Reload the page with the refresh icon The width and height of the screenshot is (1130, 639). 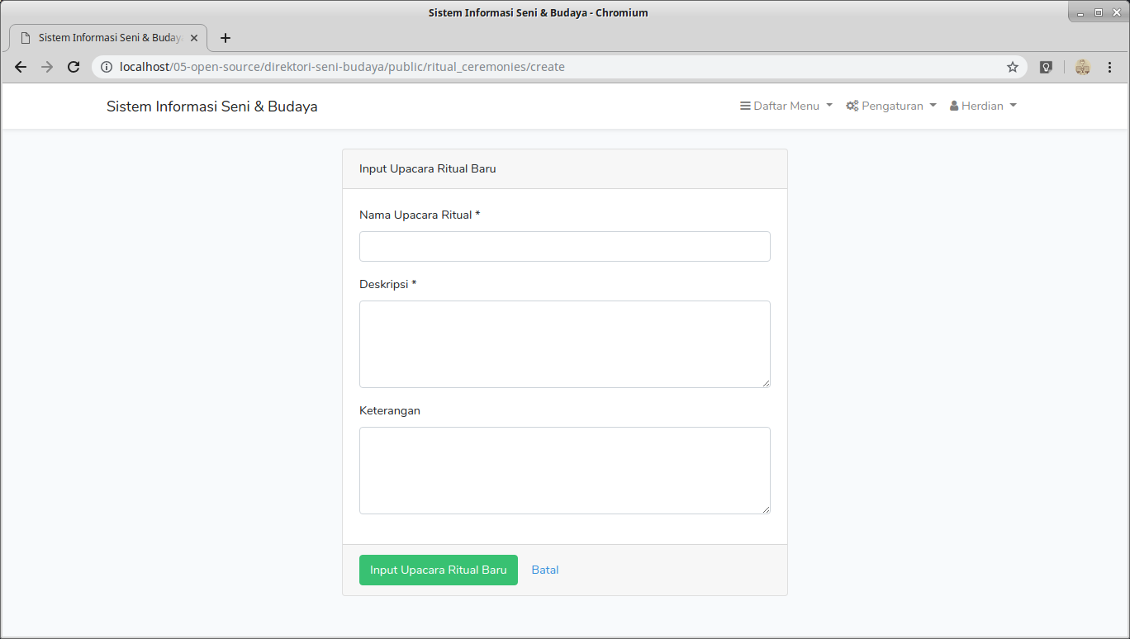click(74, 67)
